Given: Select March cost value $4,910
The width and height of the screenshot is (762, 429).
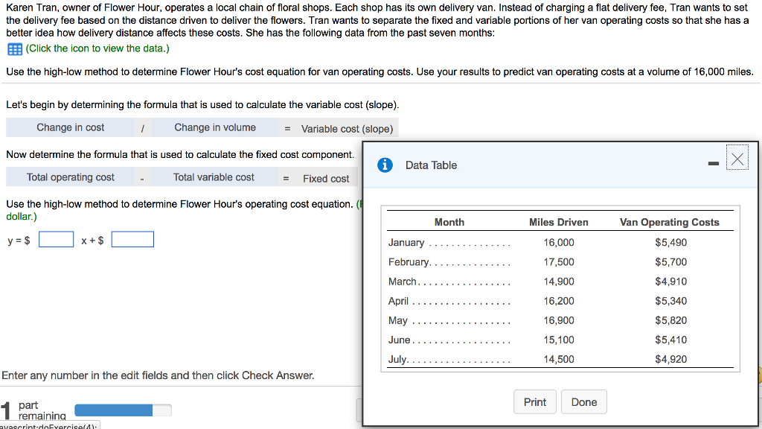Looking at the screenshot, I should [670, 282].
